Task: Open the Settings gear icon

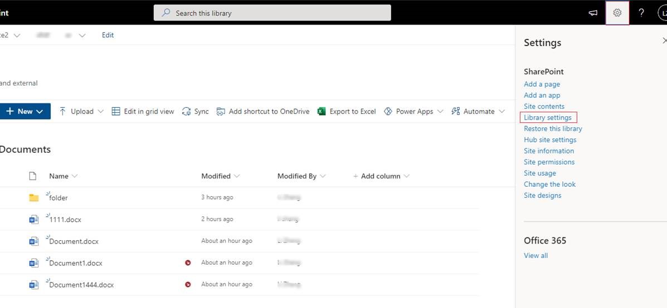Action: pyautogui.click(x=617, y=13)
